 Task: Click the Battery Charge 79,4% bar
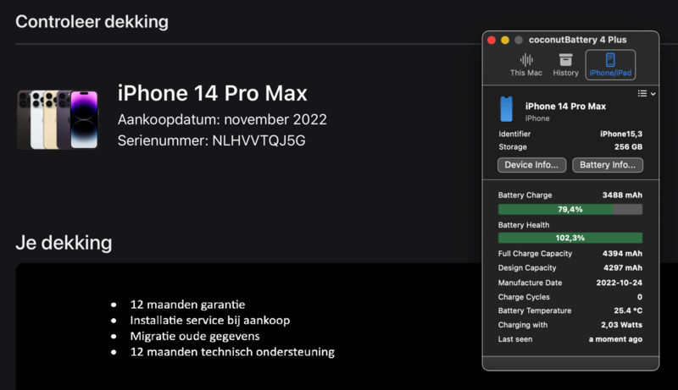[570, 209]
